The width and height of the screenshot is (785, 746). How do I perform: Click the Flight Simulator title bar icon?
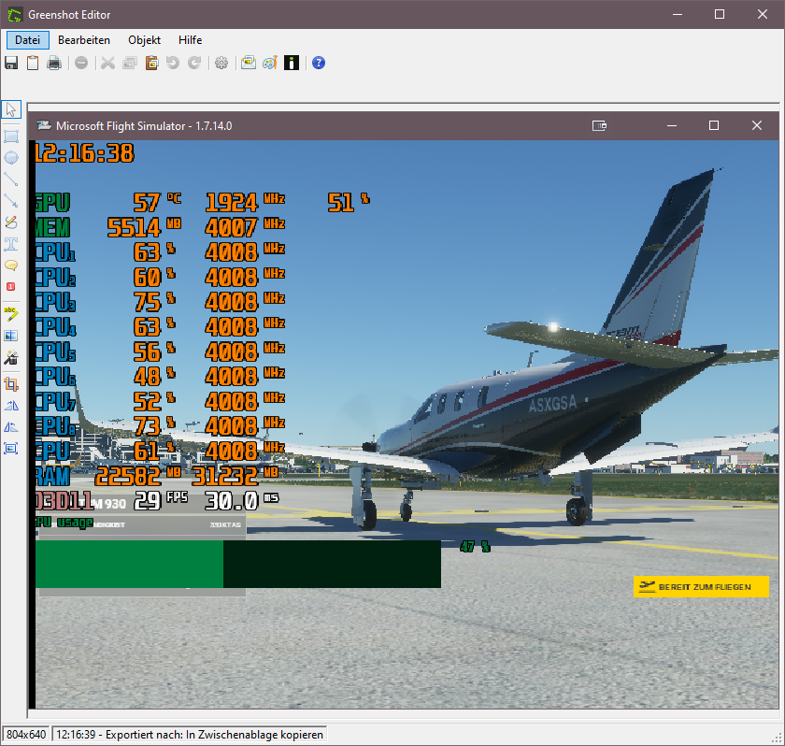pyautogui.click(x=44, y=125)
